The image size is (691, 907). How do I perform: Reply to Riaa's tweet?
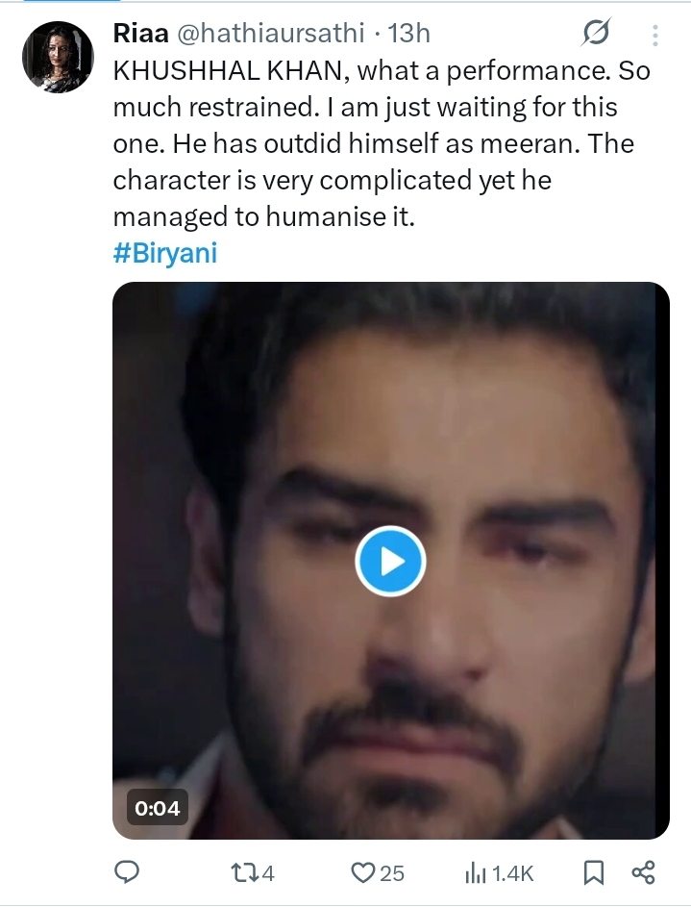pyautogui.click(x=127, y=872)
